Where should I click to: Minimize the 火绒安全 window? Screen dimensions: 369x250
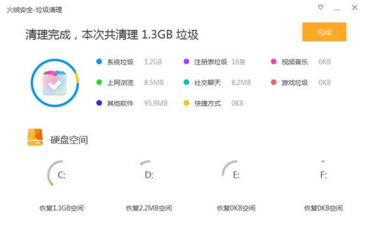(338, 8)
